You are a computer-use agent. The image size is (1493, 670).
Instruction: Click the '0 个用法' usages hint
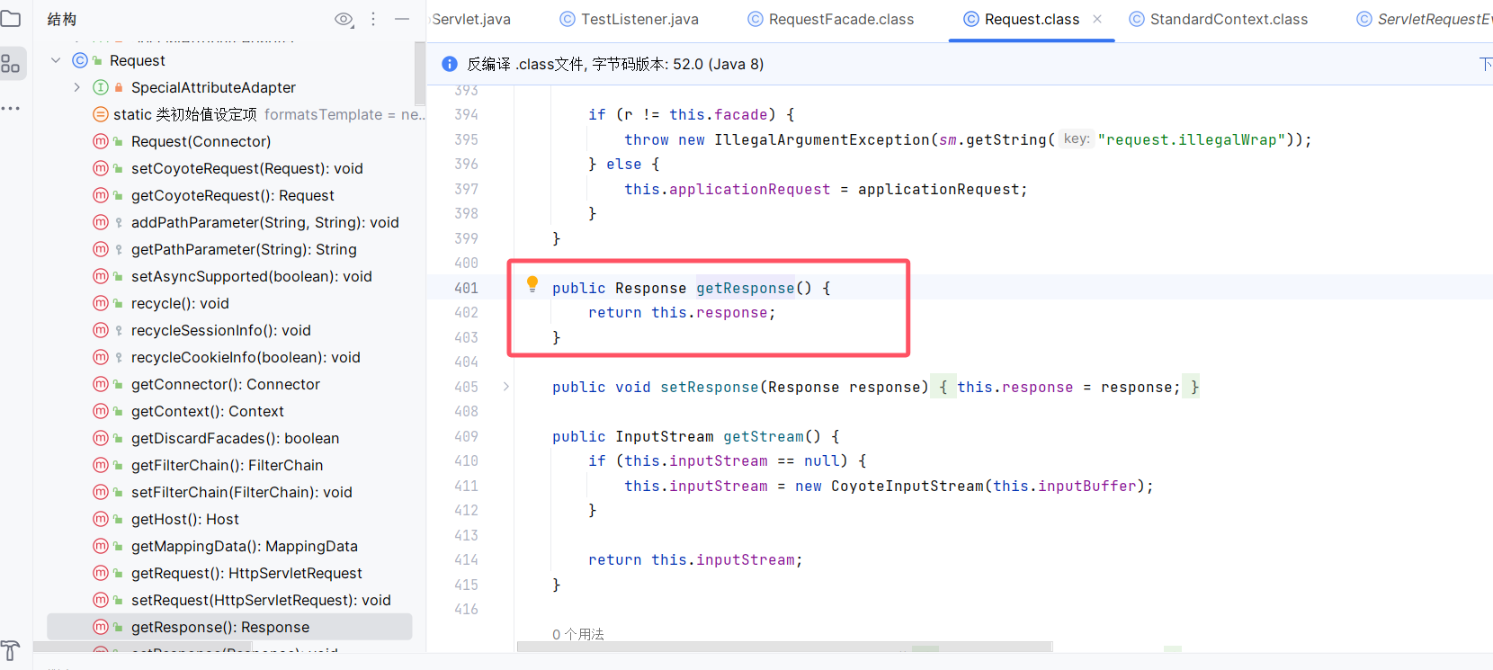pyautogui.click(x=578, y=634)
